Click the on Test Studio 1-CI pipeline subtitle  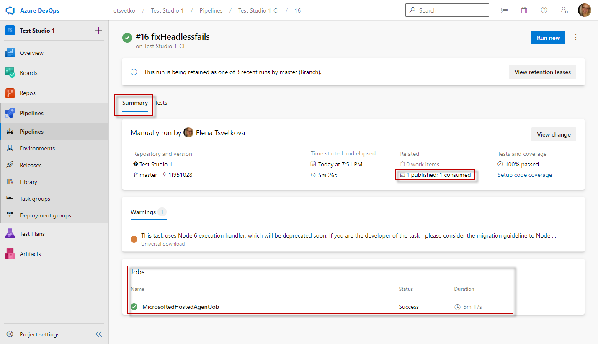click(x=160, y=47)
